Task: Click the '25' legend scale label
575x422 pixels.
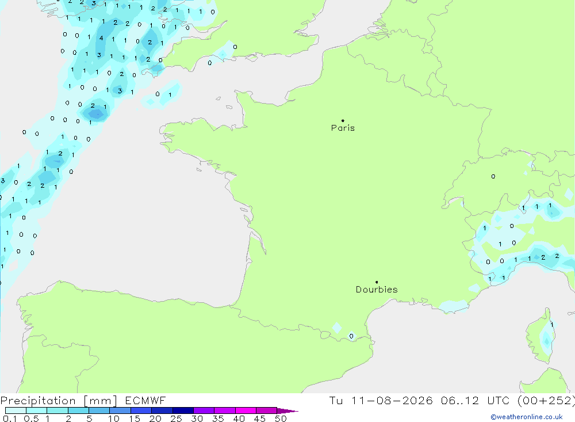Action: 177,419
